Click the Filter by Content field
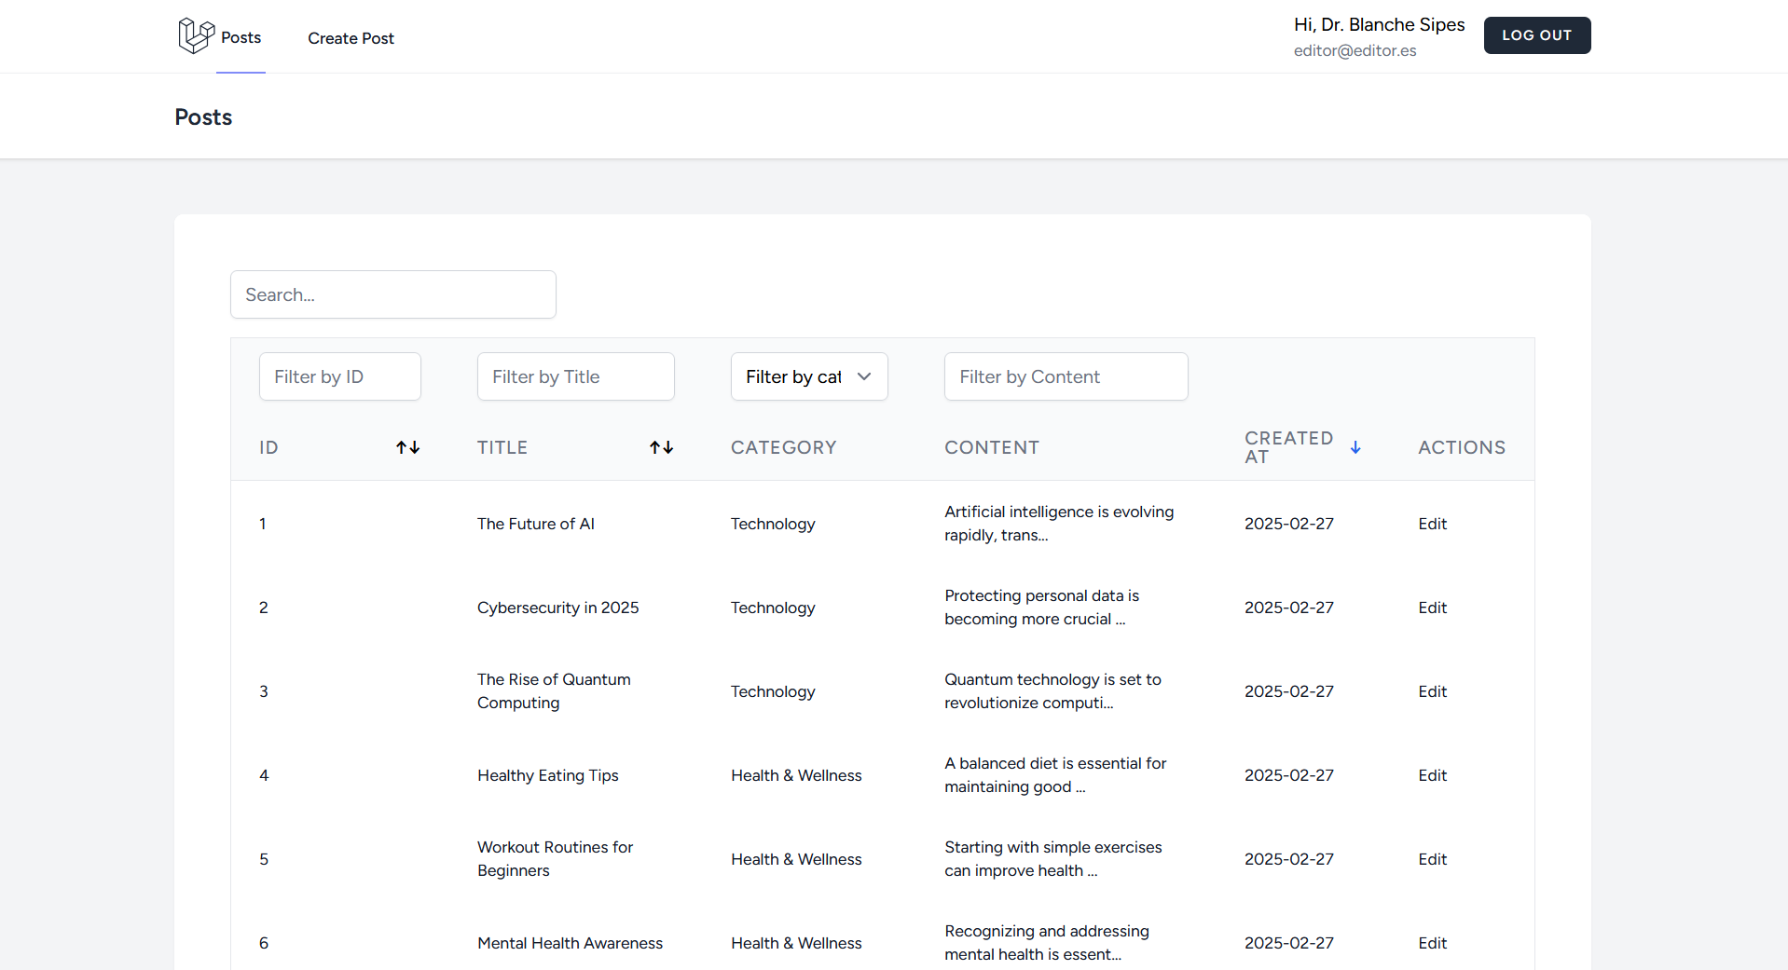This screenshot has width=1788, height=970. pos(1066,376)
